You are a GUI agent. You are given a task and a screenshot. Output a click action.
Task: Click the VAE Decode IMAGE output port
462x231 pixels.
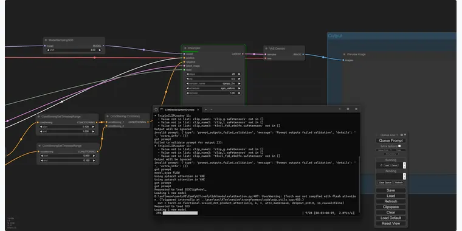point(303,54)
